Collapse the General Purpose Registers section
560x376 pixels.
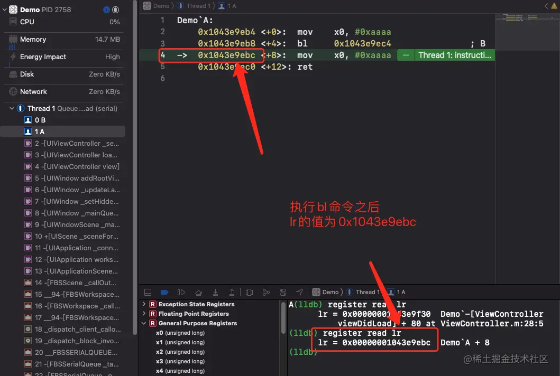click(x=143, y=323)
